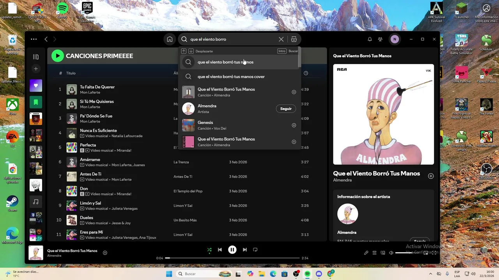Open the large Almendra album cover
The height and width of the screenshot is (280, 499).
click(383, 114)
